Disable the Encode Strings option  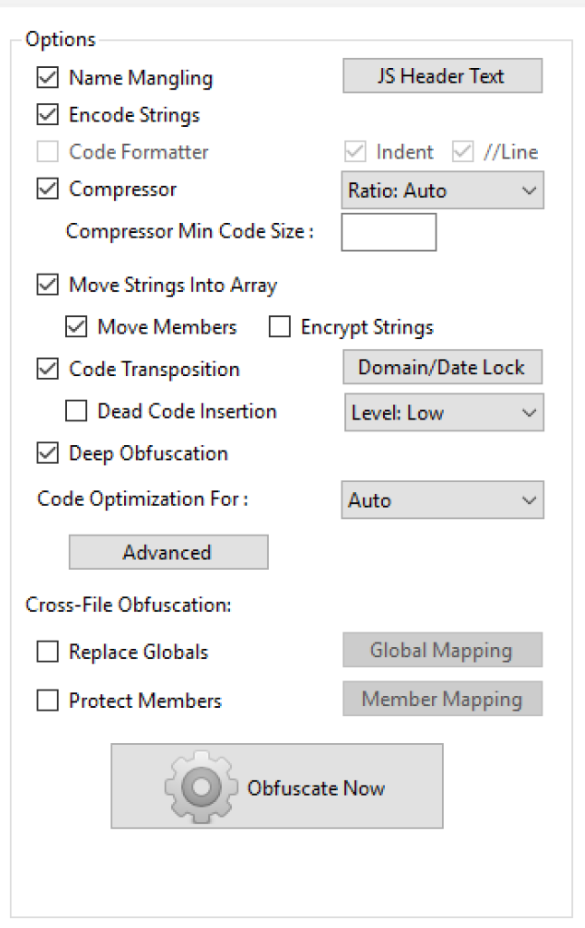click(x=47, y=114)
